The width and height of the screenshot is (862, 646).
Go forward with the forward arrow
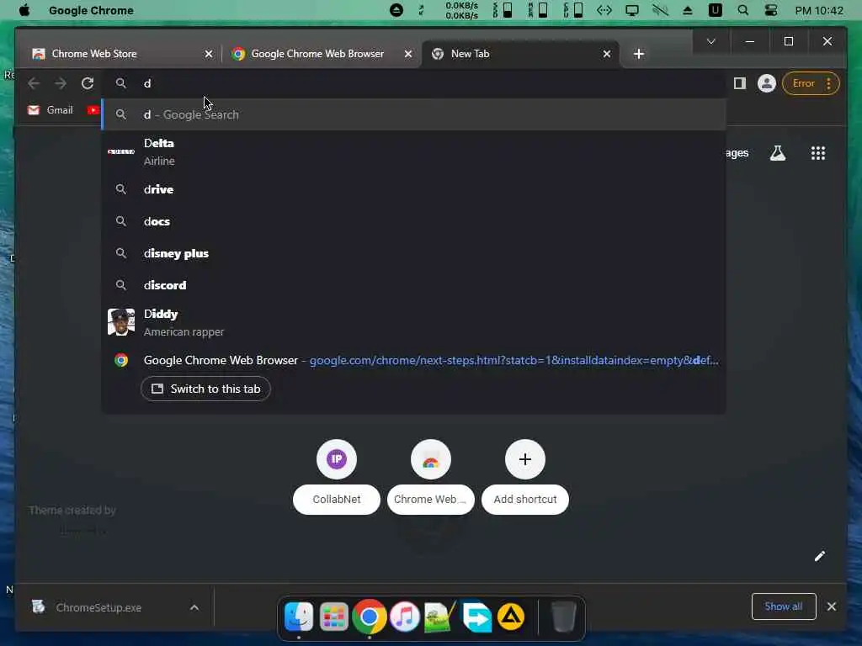tap(61, 83)
